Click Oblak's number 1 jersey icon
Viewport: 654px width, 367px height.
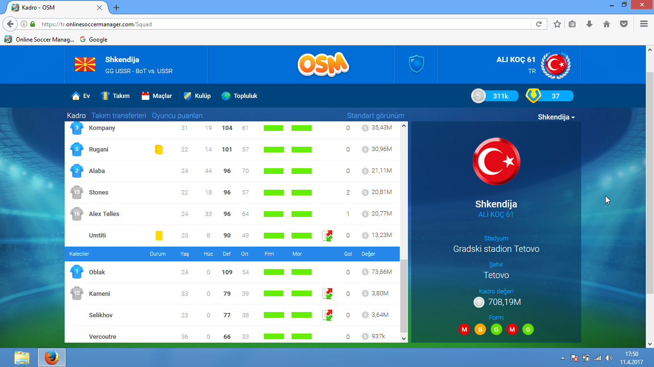tap(77, 272)
